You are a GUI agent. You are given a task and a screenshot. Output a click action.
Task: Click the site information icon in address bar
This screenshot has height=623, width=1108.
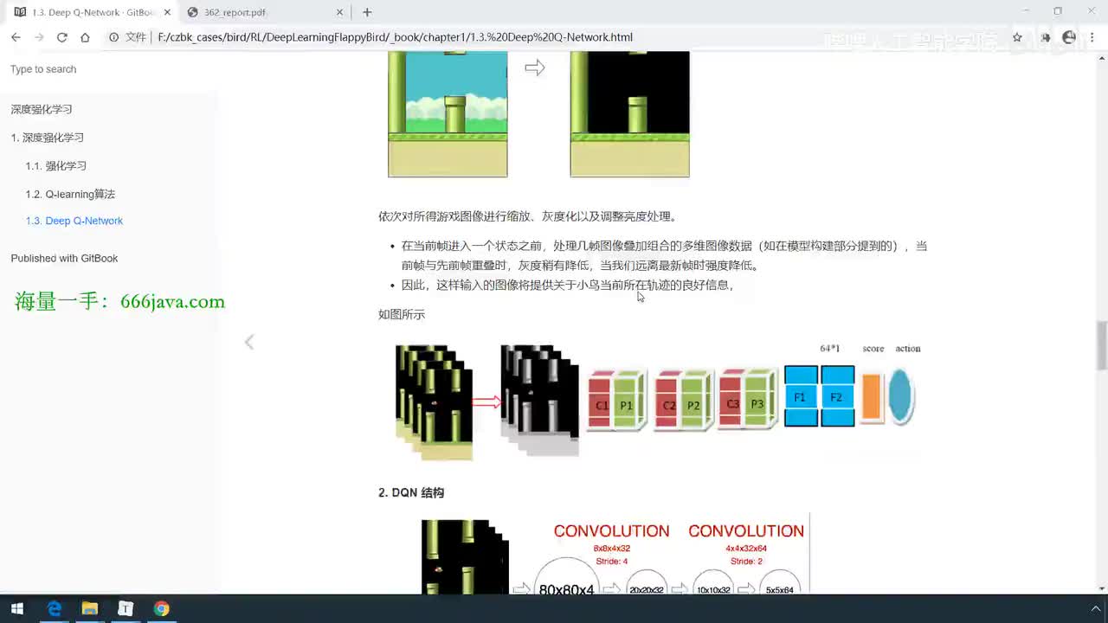coord(113,37)
